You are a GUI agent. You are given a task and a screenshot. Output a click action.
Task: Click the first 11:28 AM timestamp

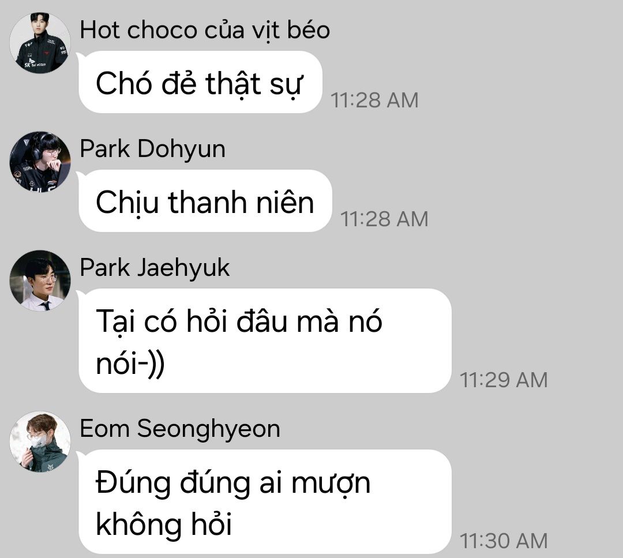(x=374, y=100)
